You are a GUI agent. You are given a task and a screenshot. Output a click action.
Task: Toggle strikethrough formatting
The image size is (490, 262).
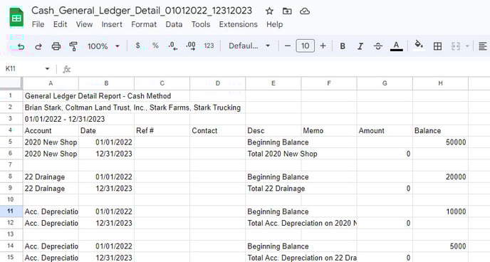pyautogui.click(x=377, y=46)
